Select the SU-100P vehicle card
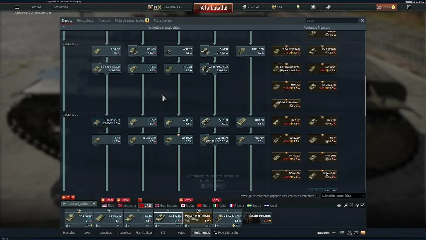Screen dimensions: 426x240 click(179, 139)
